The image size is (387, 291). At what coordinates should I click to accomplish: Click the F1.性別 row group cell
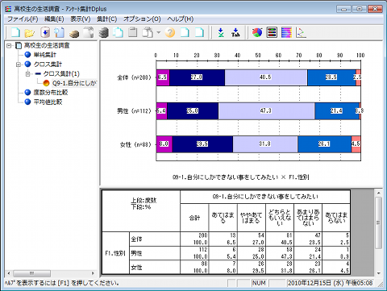[115, 253]
